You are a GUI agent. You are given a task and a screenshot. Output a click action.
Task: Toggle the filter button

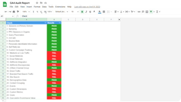click(151, 12)
